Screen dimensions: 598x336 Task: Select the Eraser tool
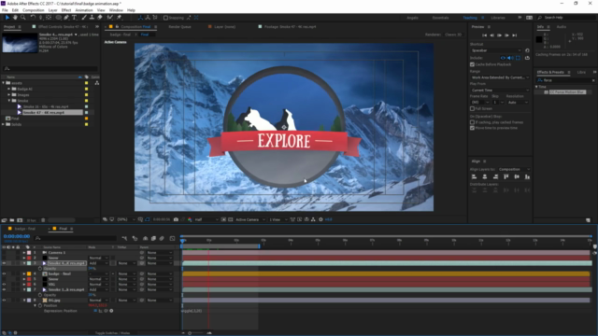coord(100,18)
